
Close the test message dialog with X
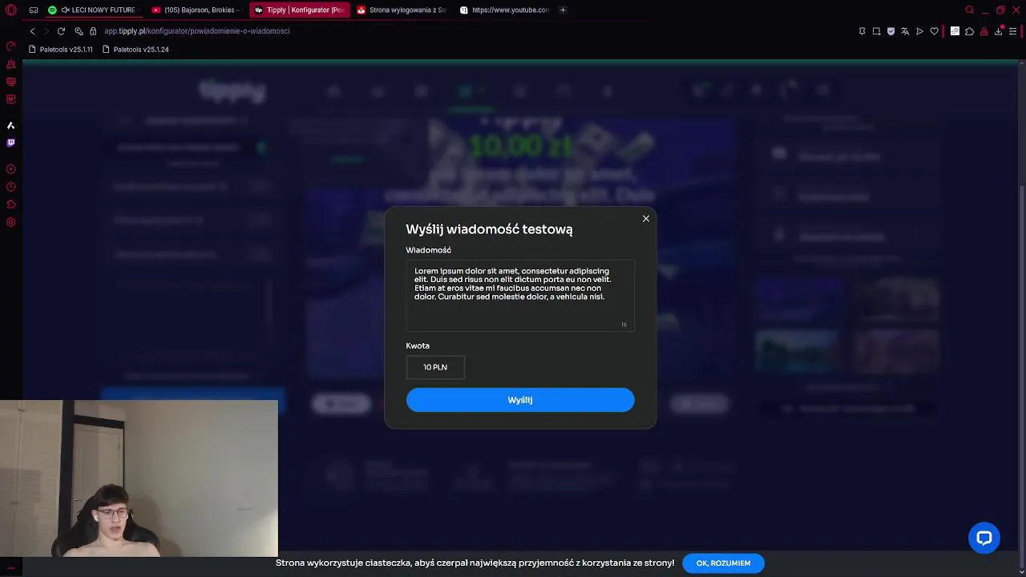(646, 219)
